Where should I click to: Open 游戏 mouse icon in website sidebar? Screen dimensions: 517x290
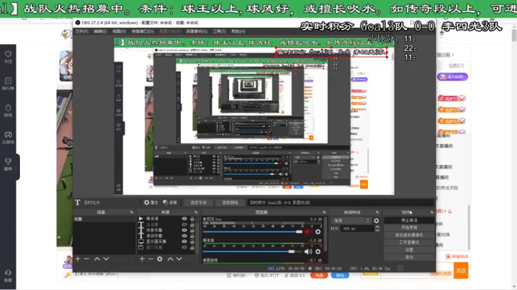coord(8,108)
